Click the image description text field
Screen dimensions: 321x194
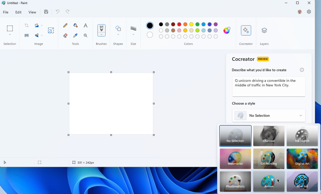click(x=268, y=86)
